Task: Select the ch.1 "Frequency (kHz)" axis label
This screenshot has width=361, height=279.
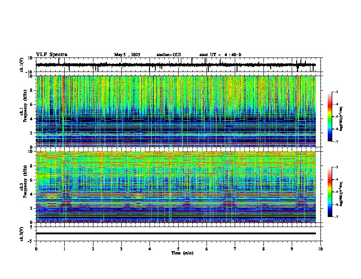Action: pyautogui.click(x=25, y=106)
